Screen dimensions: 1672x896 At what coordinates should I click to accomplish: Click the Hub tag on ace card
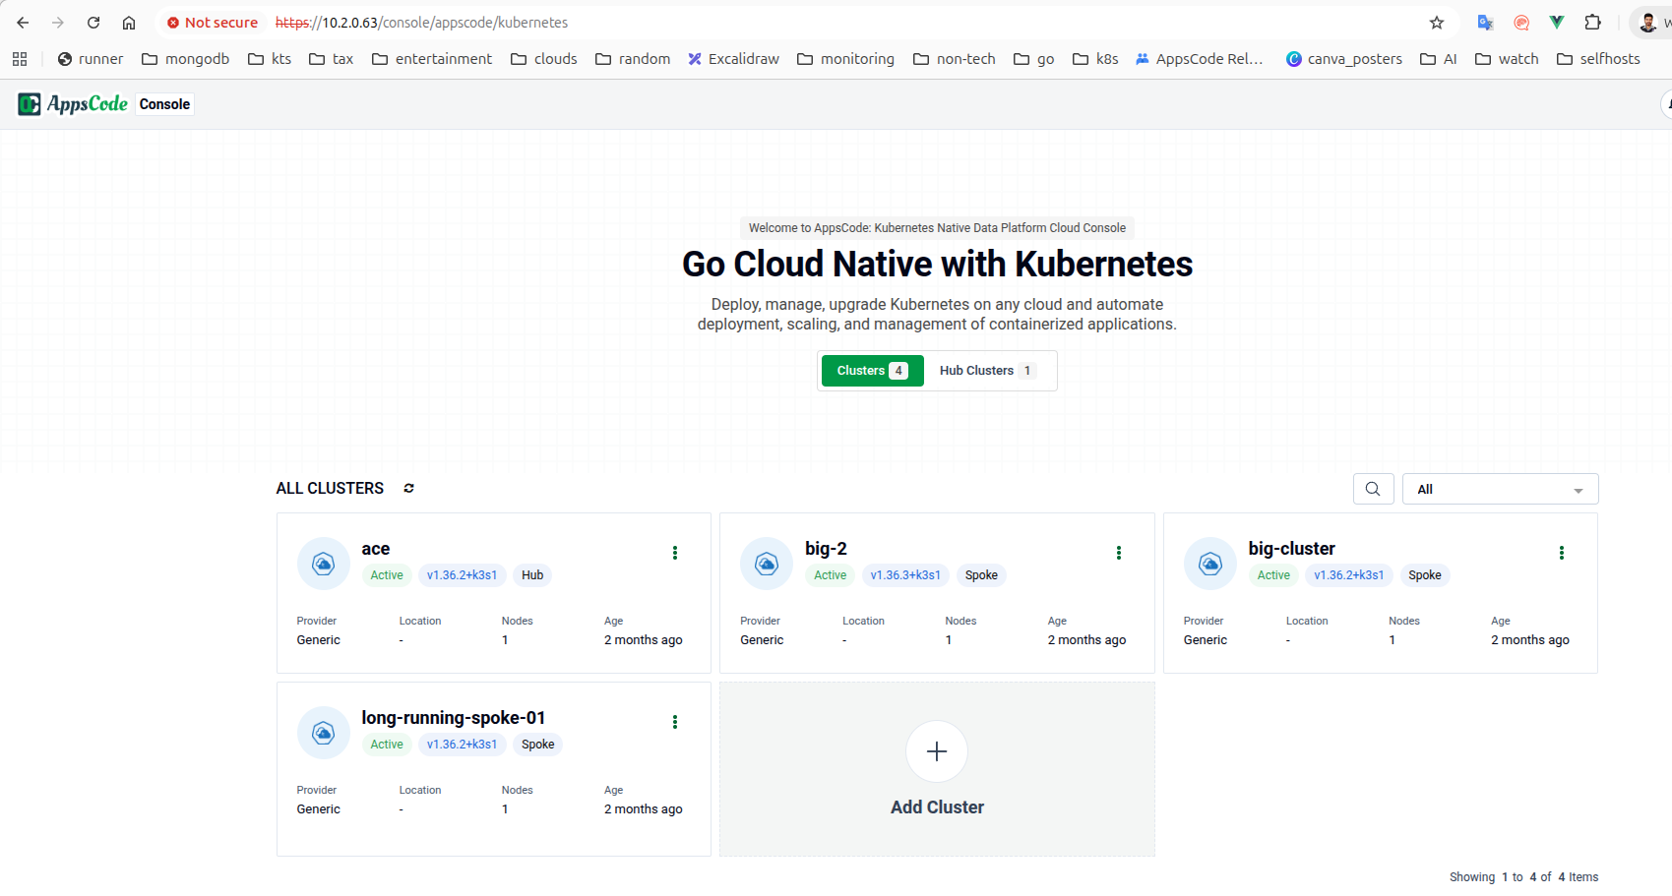coord(532,575)
